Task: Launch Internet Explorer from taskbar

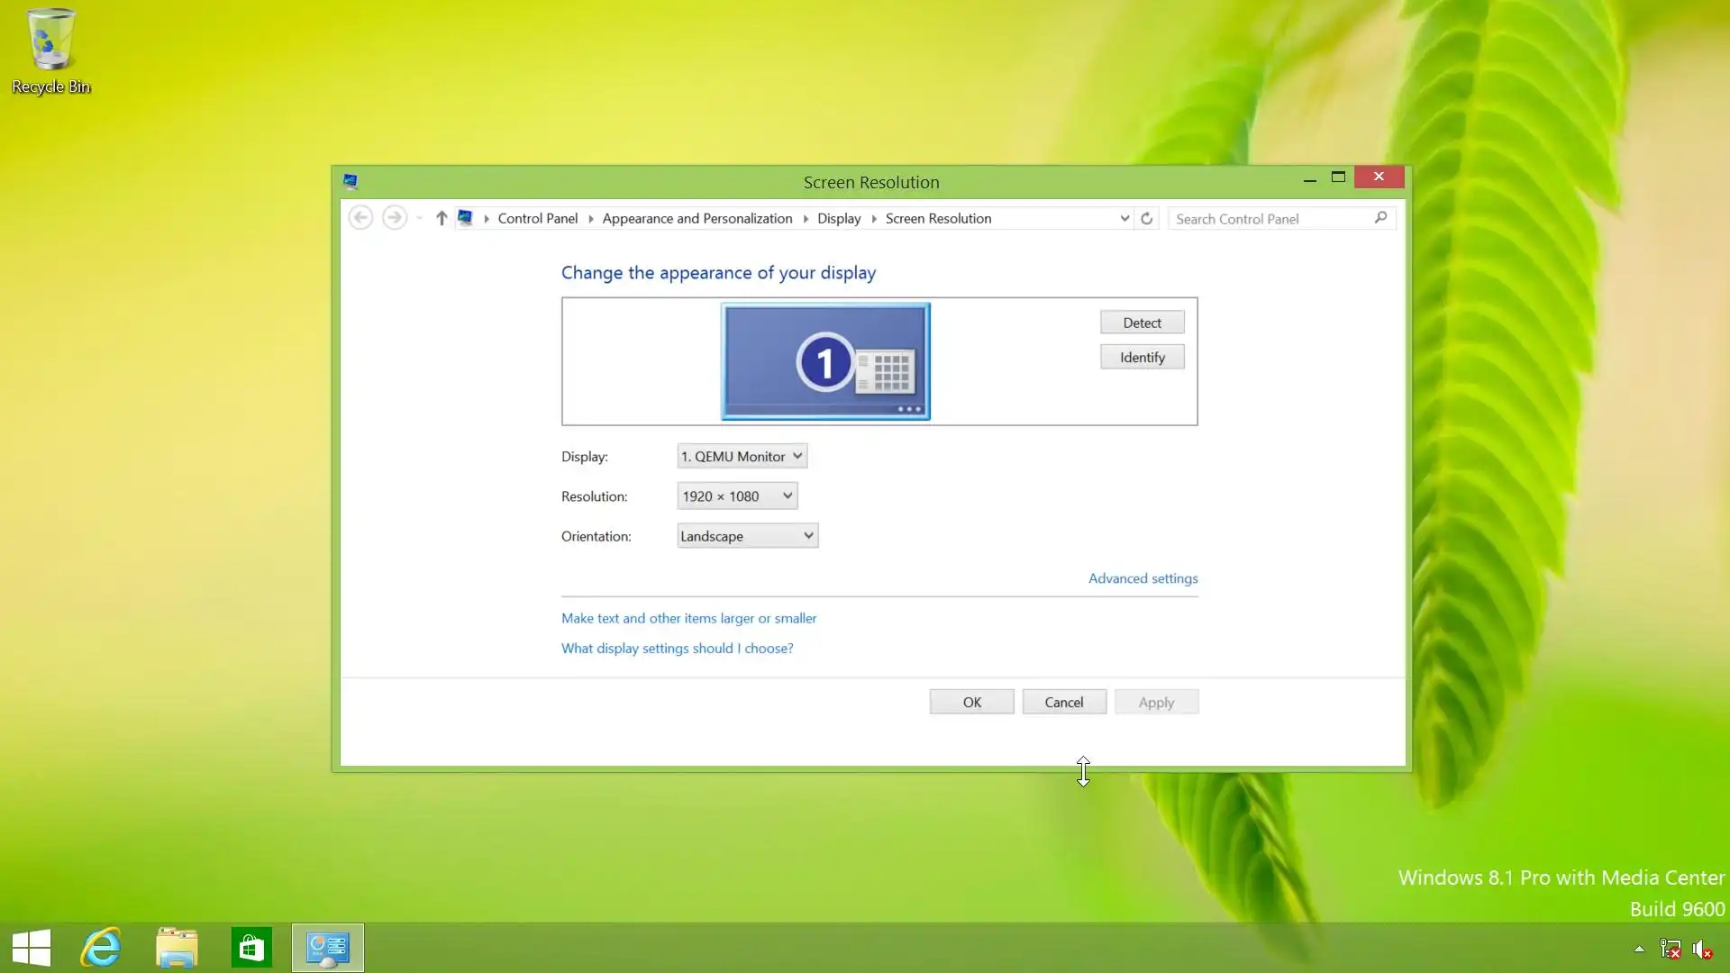Action: click(x=101, y=948)
